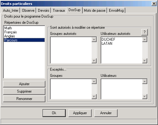Rename directory with the Renommer button

(x=24, y=99)
